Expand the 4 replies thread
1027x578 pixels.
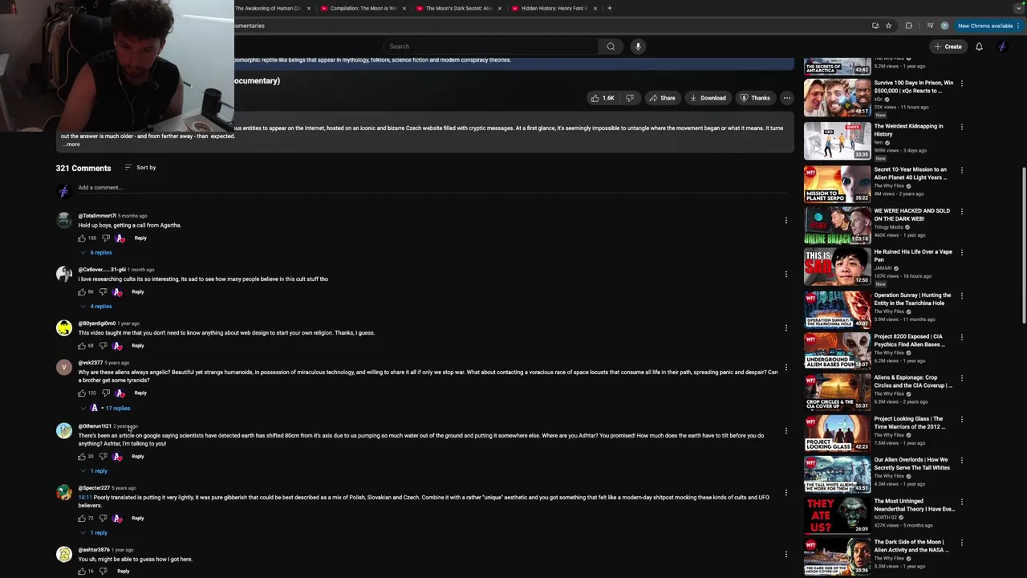click(x=95, y=307)
